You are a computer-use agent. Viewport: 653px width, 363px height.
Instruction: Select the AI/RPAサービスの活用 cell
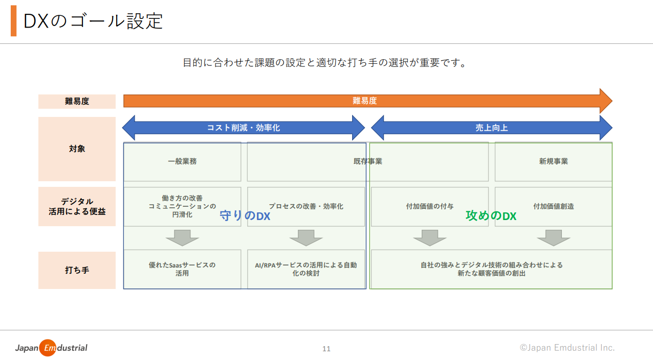[x=306, y=269]
